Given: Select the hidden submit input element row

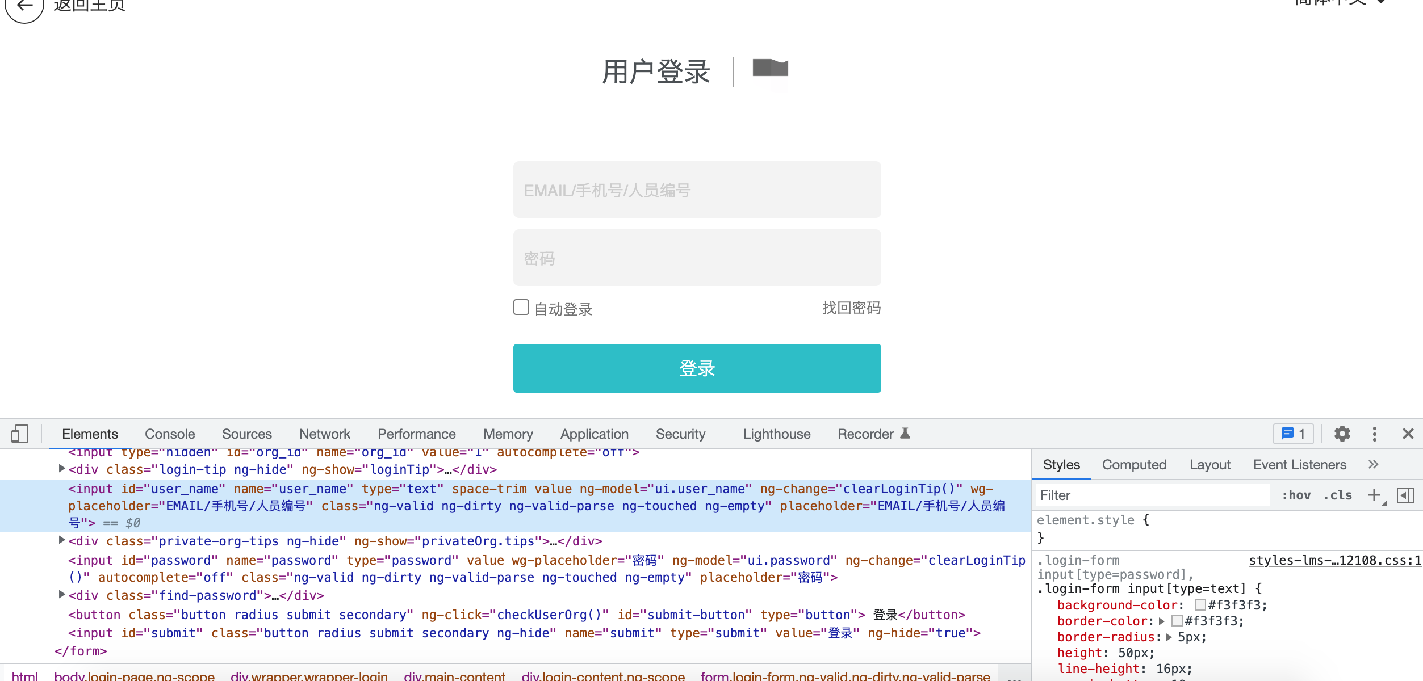Looking at the screenshot, I should (516, 633).
